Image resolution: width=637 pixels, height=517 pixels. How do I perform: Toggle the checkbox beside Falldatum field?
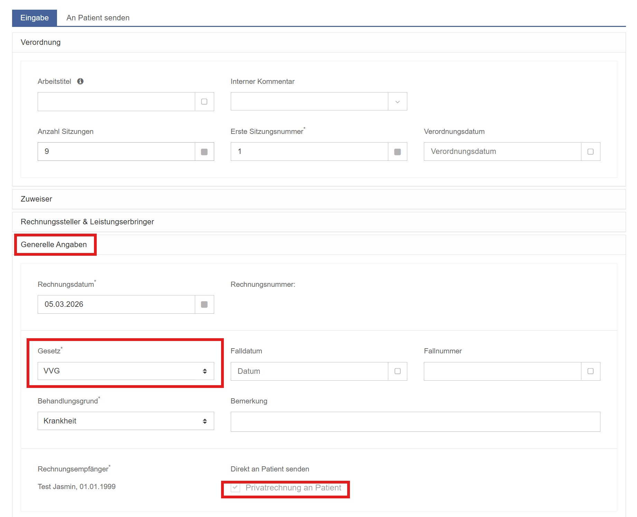tap(397, 371)
